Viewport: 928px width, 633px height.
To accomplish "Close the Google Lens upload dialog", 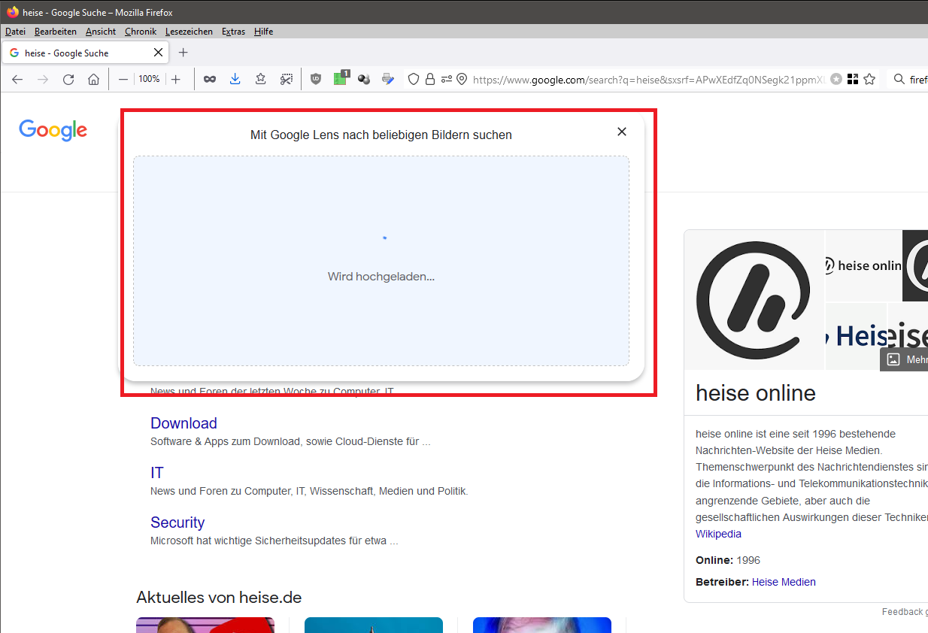I will coord(622,132).
